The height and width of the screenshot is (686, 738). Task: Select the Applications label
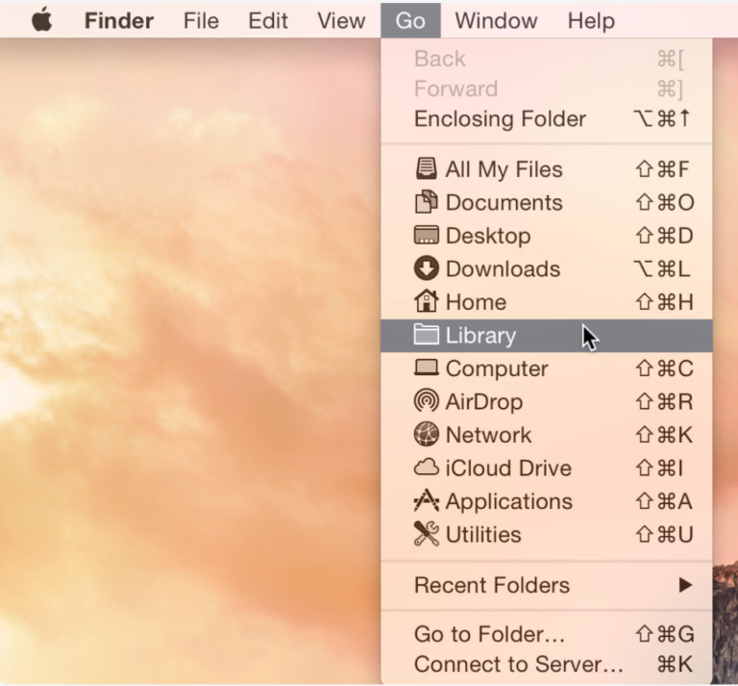coord(508,502)
